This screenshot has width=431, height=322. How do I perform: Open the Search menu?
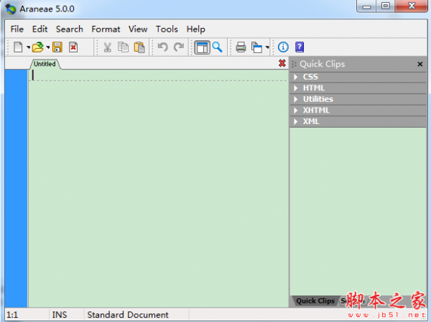pos(70,29)
